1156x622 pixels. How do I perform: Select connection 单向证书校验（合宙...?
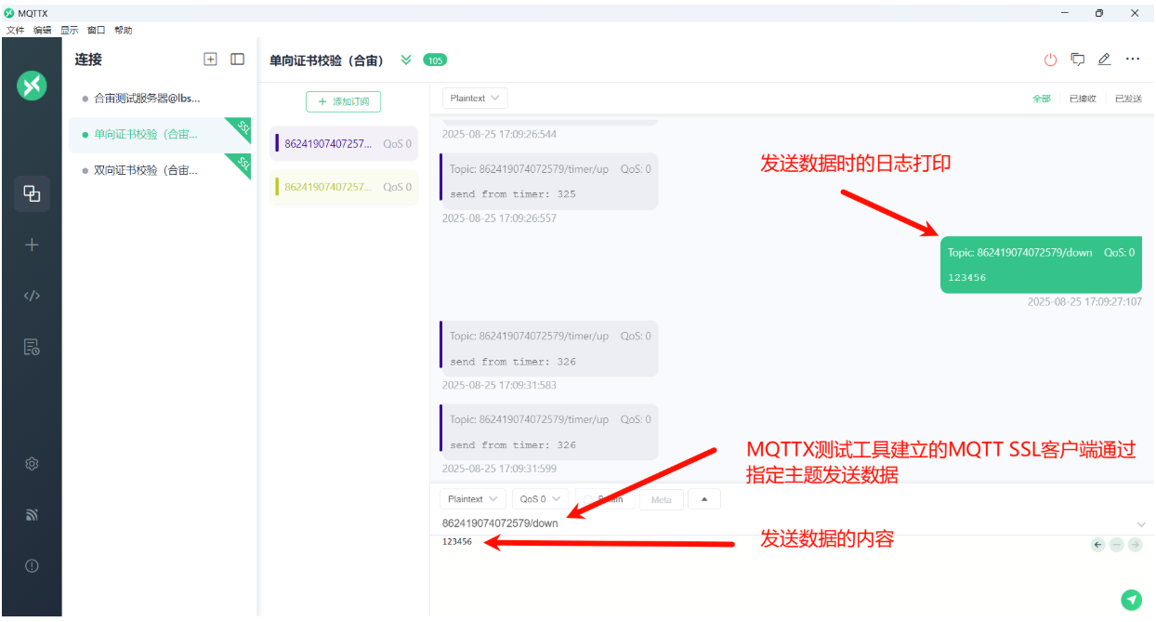click(160, 134)
